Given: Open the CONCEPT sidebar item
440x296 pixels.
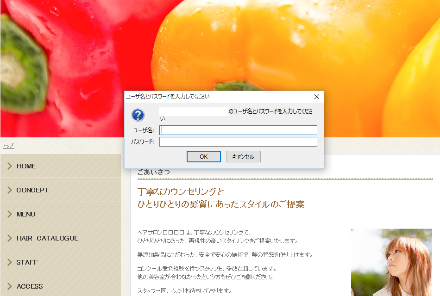Looking at the screenshot, I should 31,190.
